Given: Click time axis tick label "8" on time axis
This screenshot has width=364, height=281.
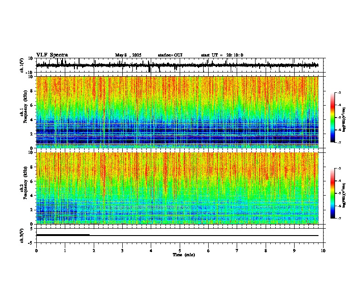Looking at the screenshot, I should point(266,251).
